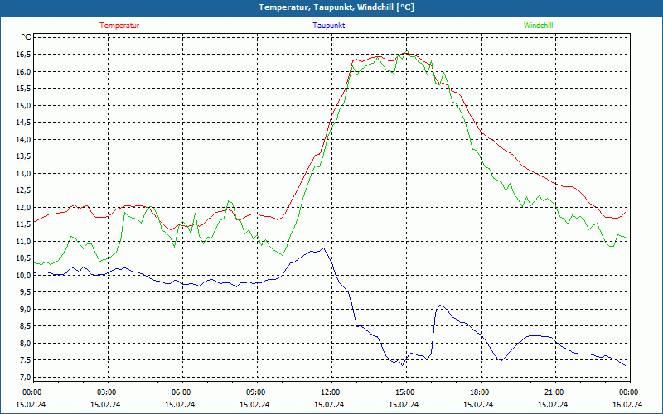Screen dimensions: 663x414
Task: Click the 15.02.24 date under 12:00
Action: click(x=329, y=404)
